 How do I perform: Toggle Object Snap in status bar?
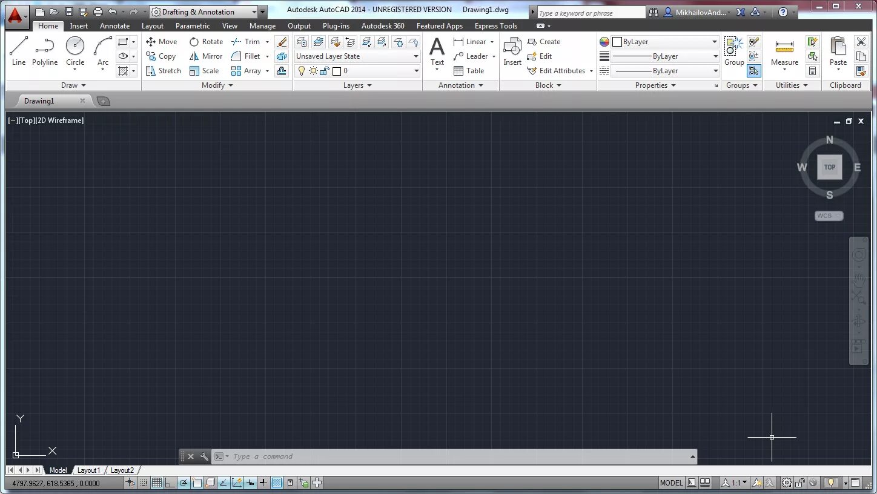[x=197, y=483]
